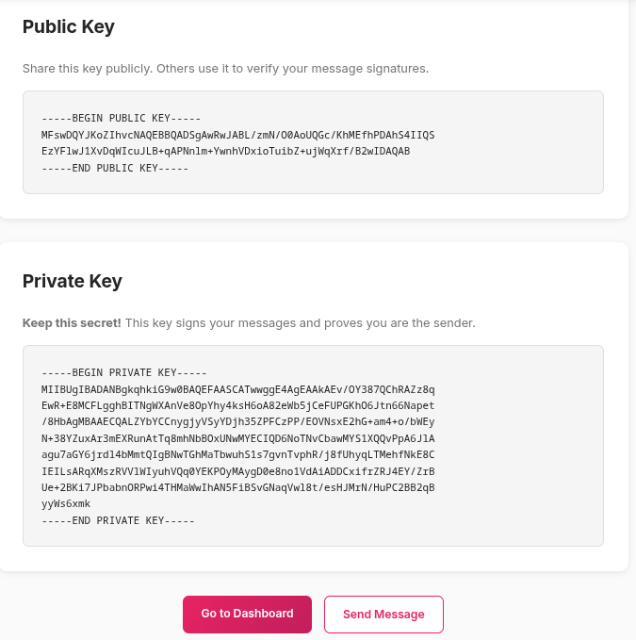Viewport: 636px width, 640px height.
Task: Click the Private Key heading
Action: pos(73,281)
